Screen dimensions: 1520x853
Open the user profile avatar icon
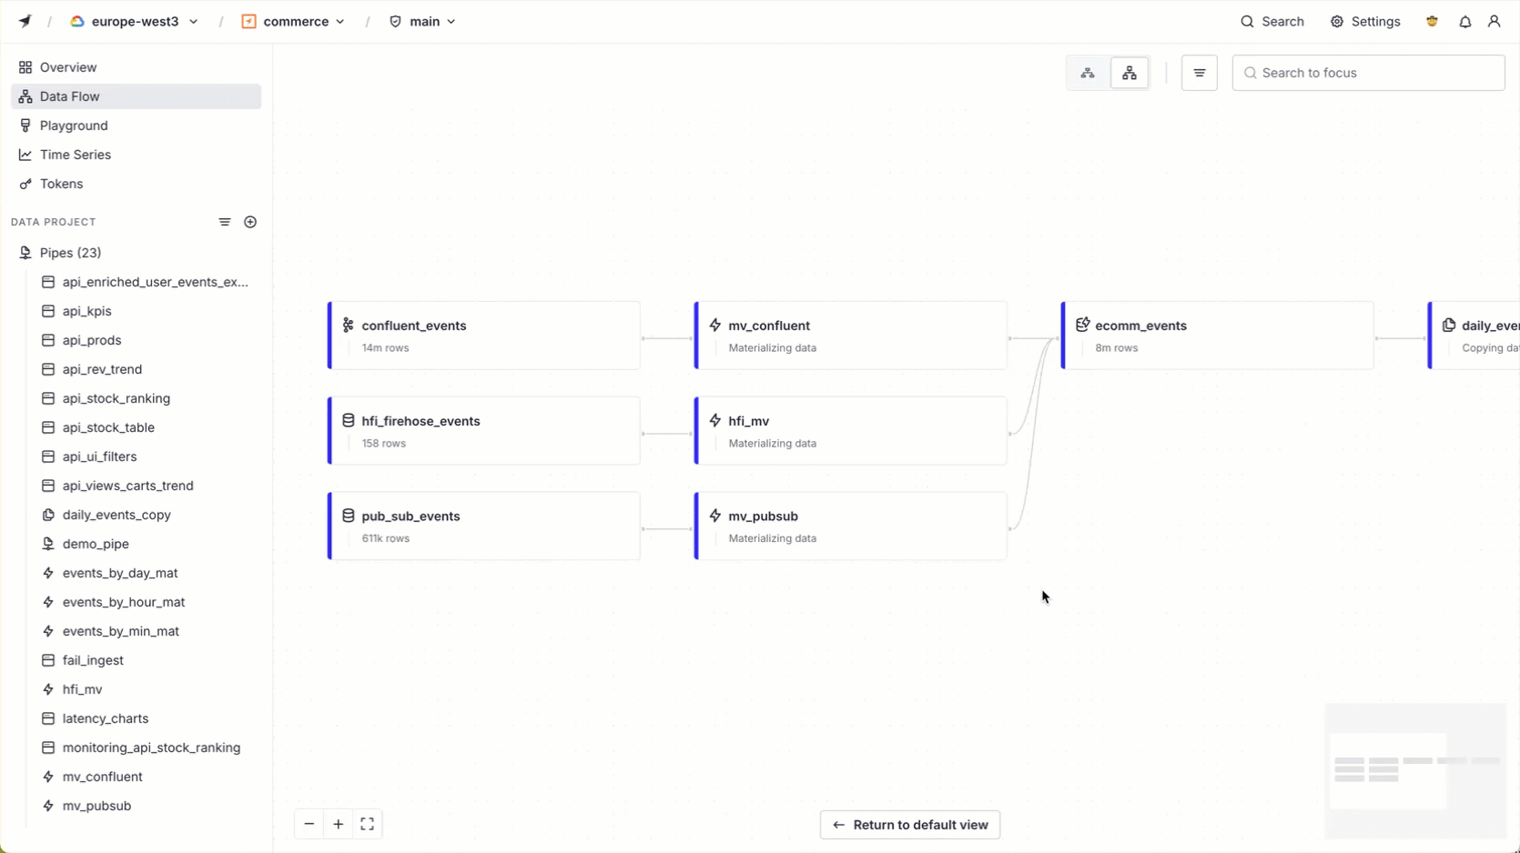(x=1495, y=21)
